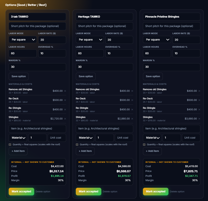Mark Heritage TAMKO option as accepted
The height and width of the screenshot is (201, 208).
pyautogui.click(x=89, y=192)
